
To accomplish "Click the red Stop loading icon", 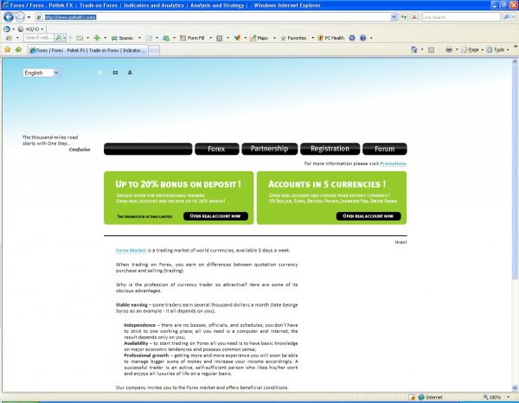I will tap(413, 17).
